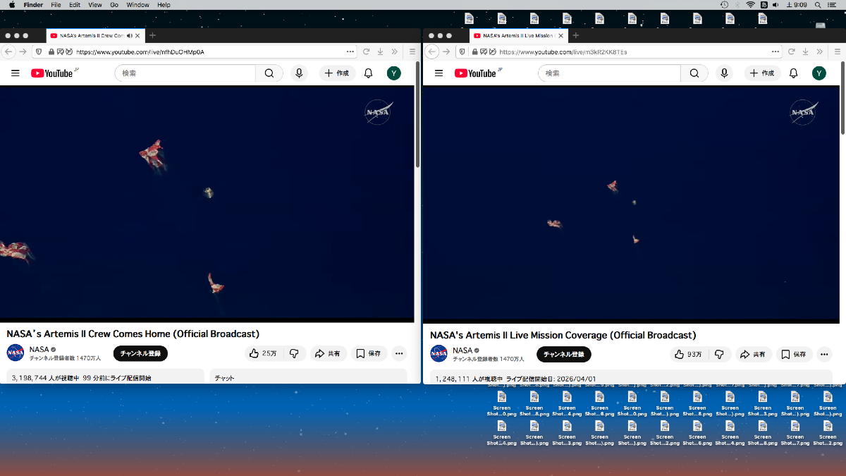Screen dimensions: 846x476
Task: Click the 検索 search field in left window
Action: (x=185, y=73)
